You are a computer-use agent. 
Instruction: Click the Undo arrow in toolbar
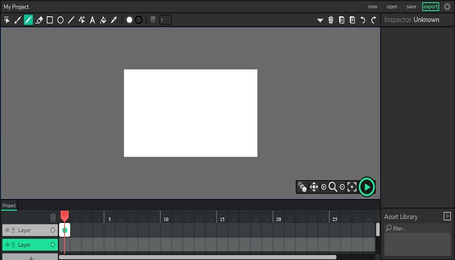coord(363,20)
